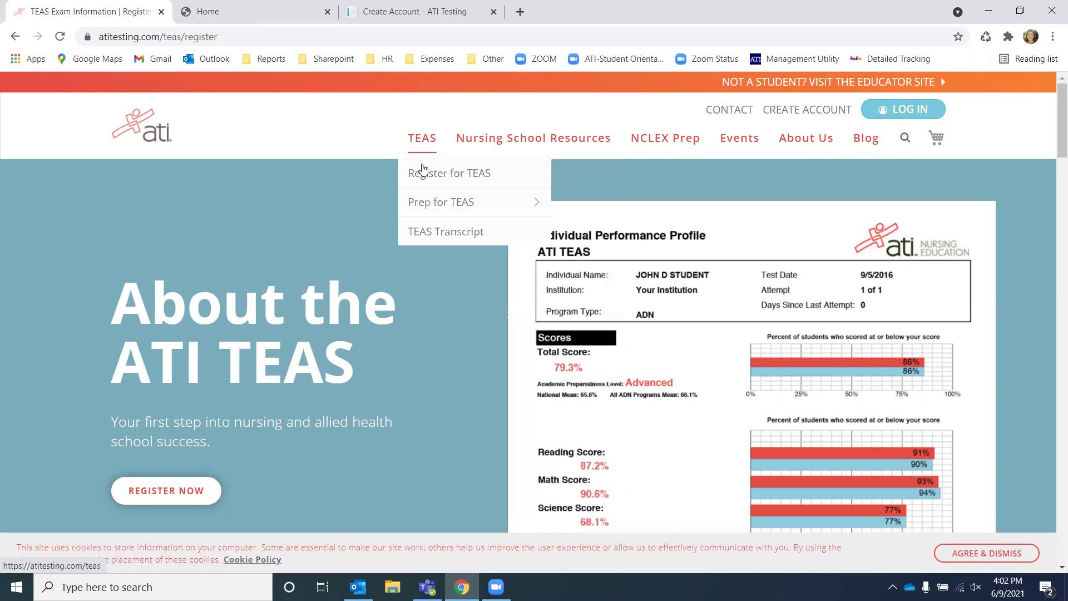Image resolution: width=1068 pixels, height=601 pixels.
Task: Open Chrome three-dot menu
Action: click(x=1052, y=37)
